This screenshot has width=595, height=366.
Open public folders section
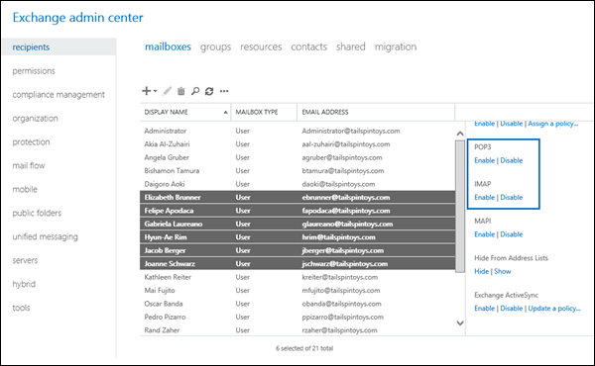click(37, 213)
